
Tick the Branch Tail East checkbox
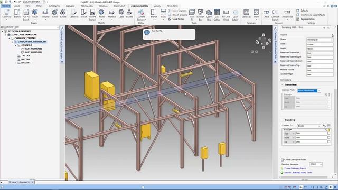tap(328, 134)
